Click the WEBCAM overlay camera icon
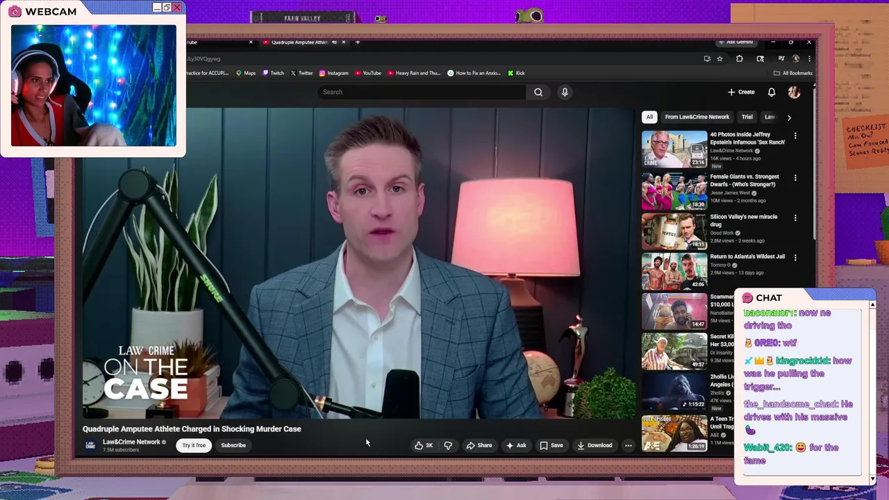The image size is (889, 500). [x=15, y=11]
